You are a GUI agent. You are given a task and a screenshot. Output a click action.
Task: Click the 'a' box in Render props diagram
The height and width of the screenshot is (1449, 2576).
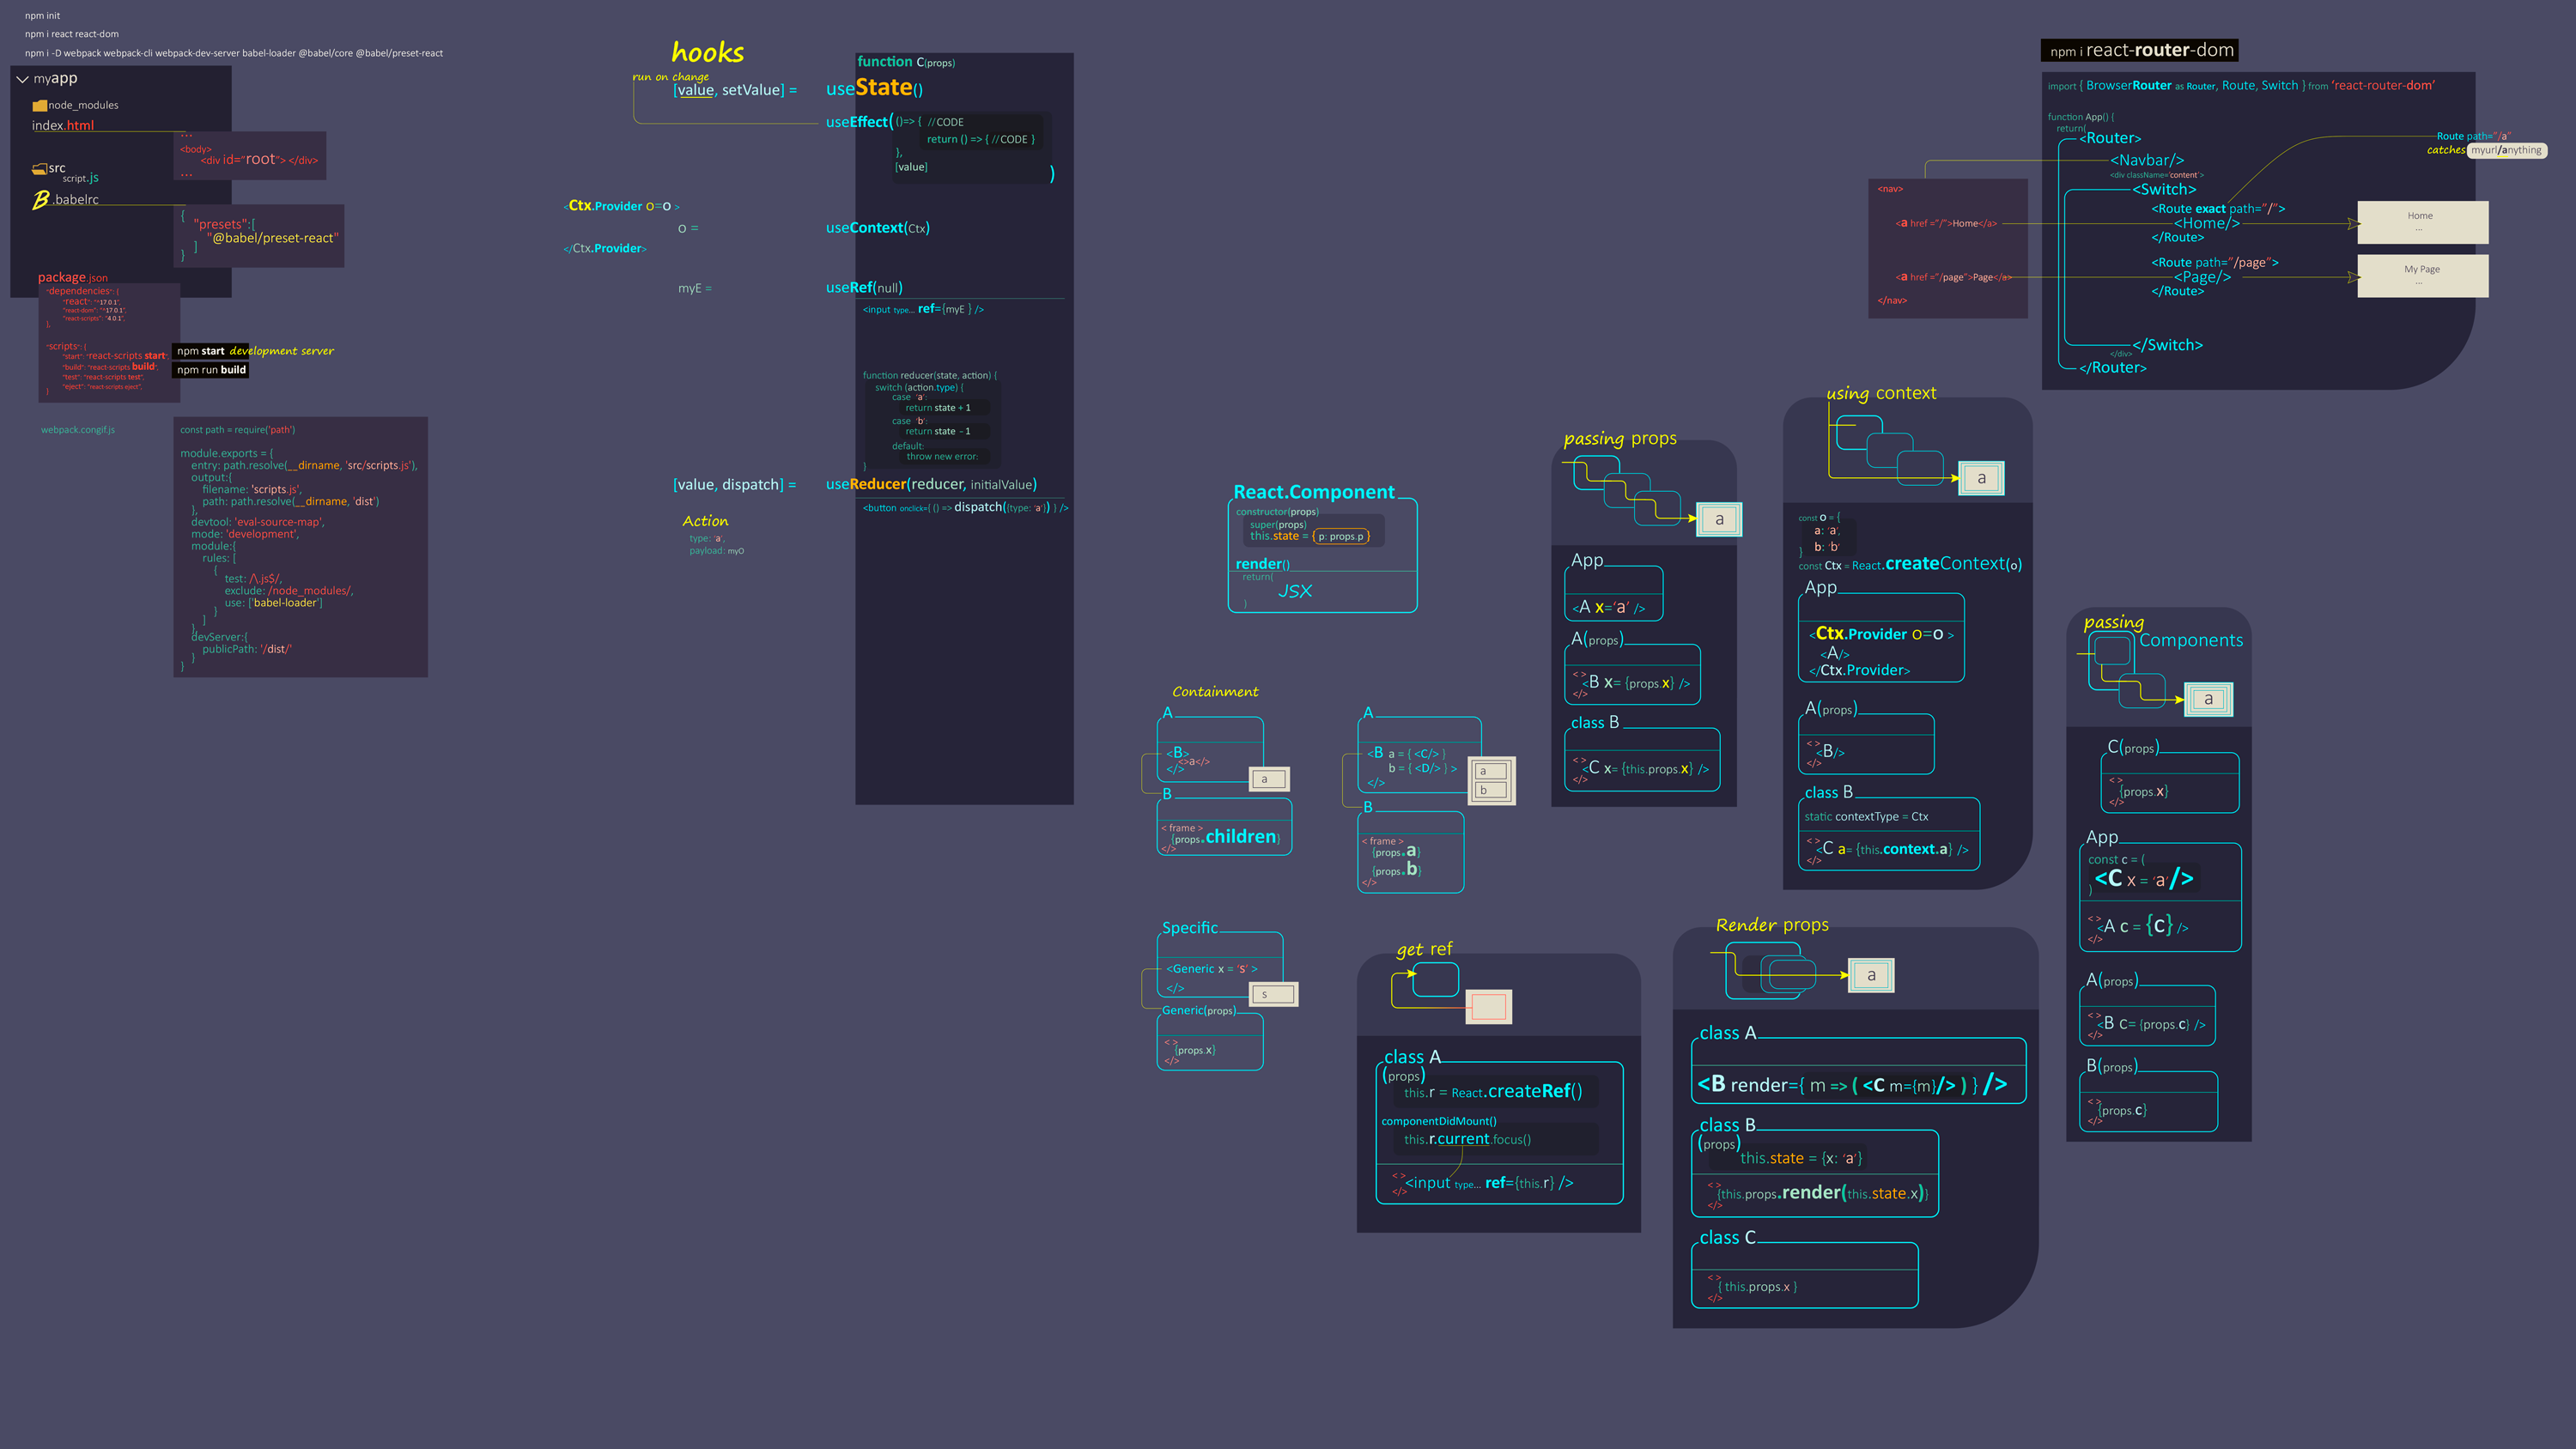point(1871,976)
